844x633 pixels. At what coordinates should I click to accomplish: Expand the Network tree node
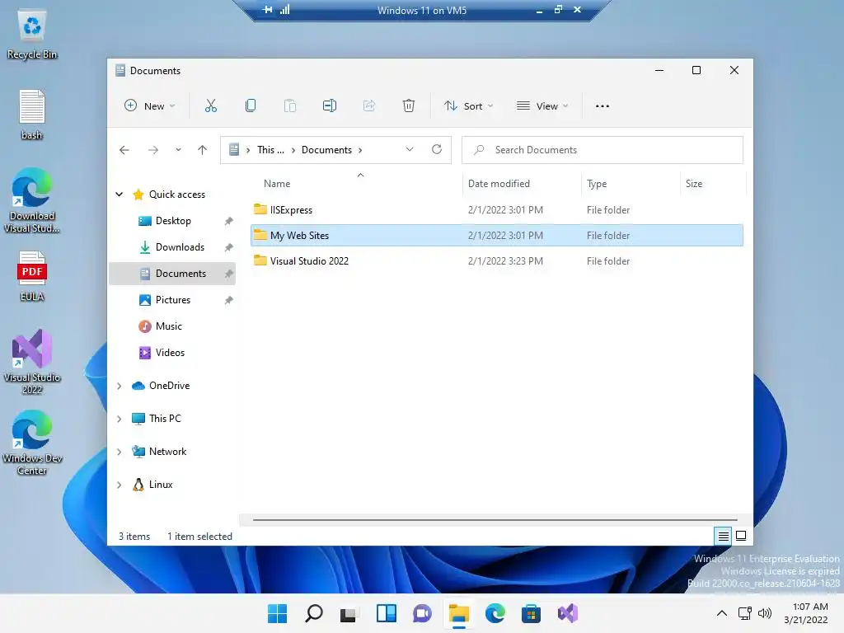coord(120,452)
